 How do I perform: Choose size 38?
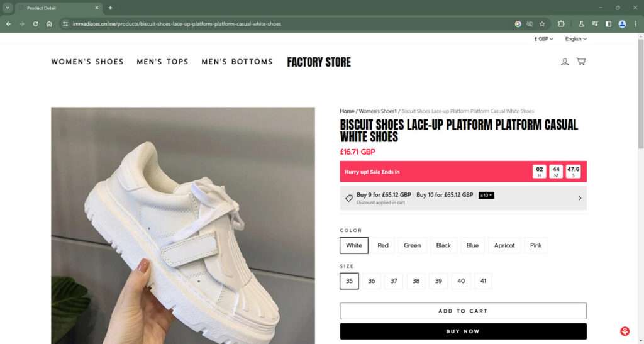(416, 281)
